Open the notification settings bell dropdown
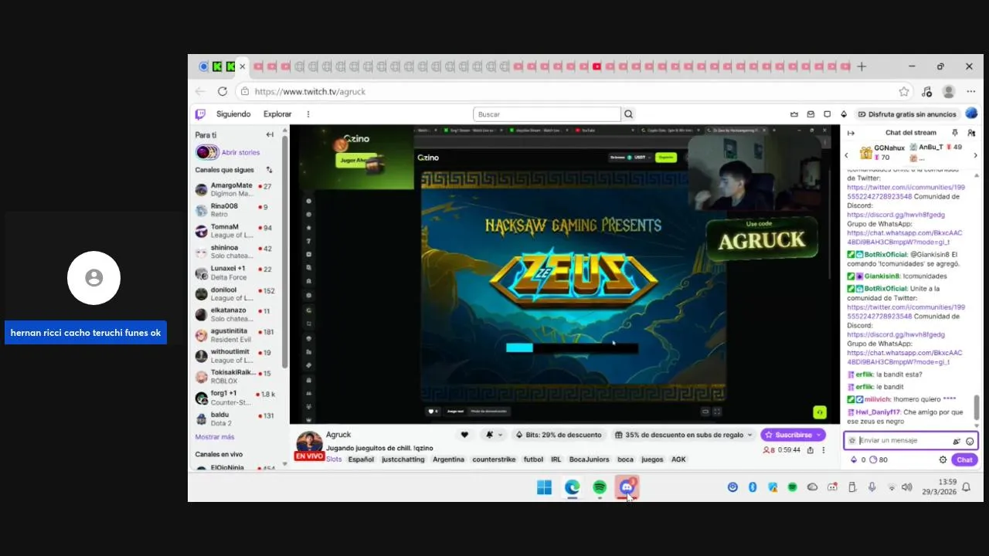The image size is (989, 556). (x=493, y=435)
